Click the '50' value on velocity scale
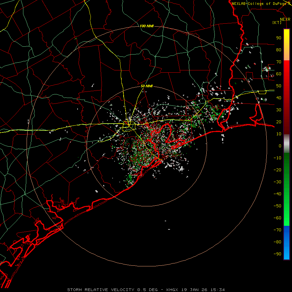 279,86
